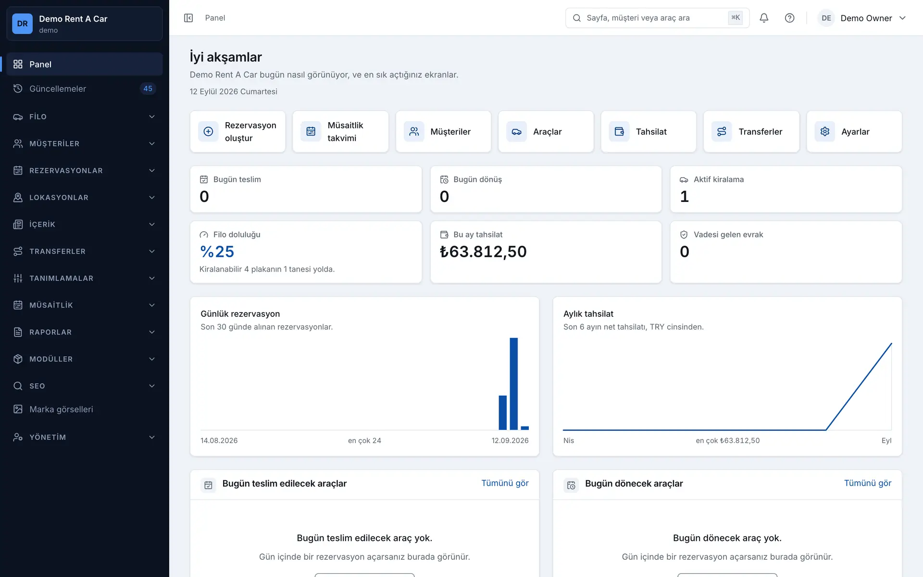Image resolution: width=923 pixels, height=577 pixels.
Task: Click the MÜSAİTLİK sidebar label
Action: pyautogui.click(x=51, y=305)
